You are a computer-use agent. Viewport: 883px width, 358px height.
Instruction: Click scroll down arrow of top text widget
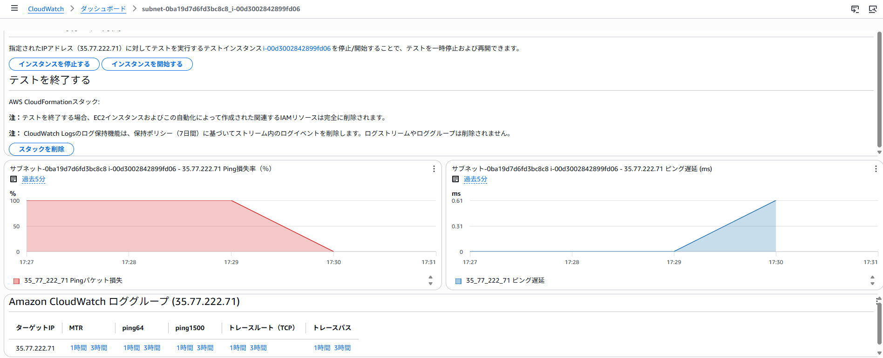point(879,152)
